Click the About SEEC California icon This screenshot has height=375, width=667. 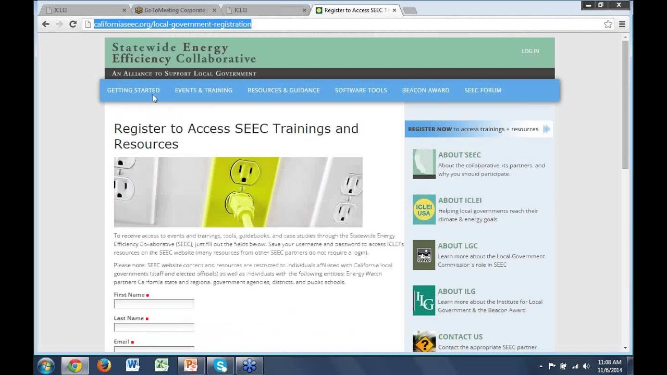pos(424,164)
